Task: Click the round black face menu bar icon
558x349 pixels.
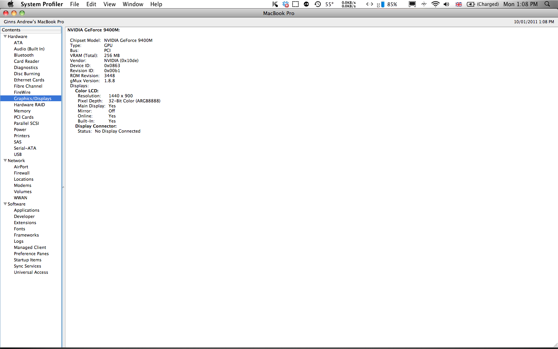Action: (307, 4)
